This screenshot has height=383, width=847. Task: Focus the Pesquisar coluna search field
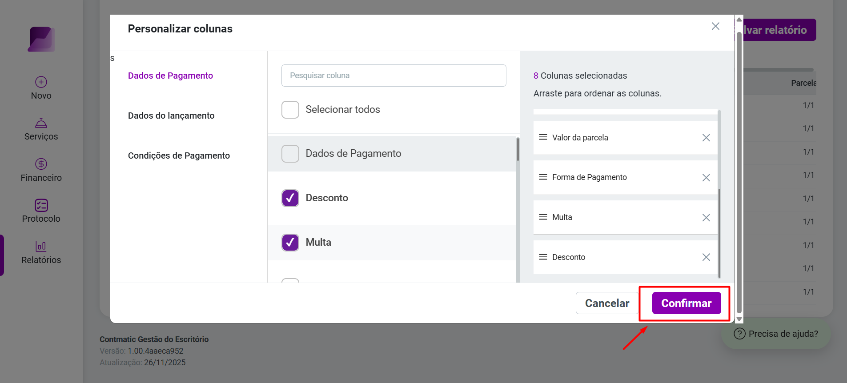pyautogui.click(x=394, y=76)
